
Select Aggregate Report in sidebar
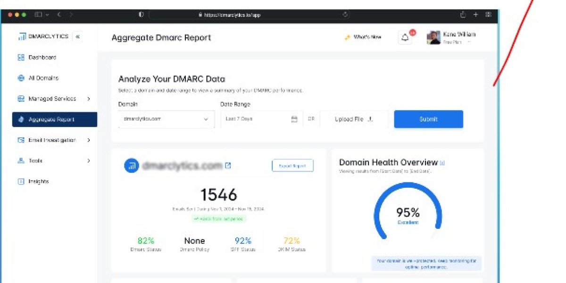point(55,119)
